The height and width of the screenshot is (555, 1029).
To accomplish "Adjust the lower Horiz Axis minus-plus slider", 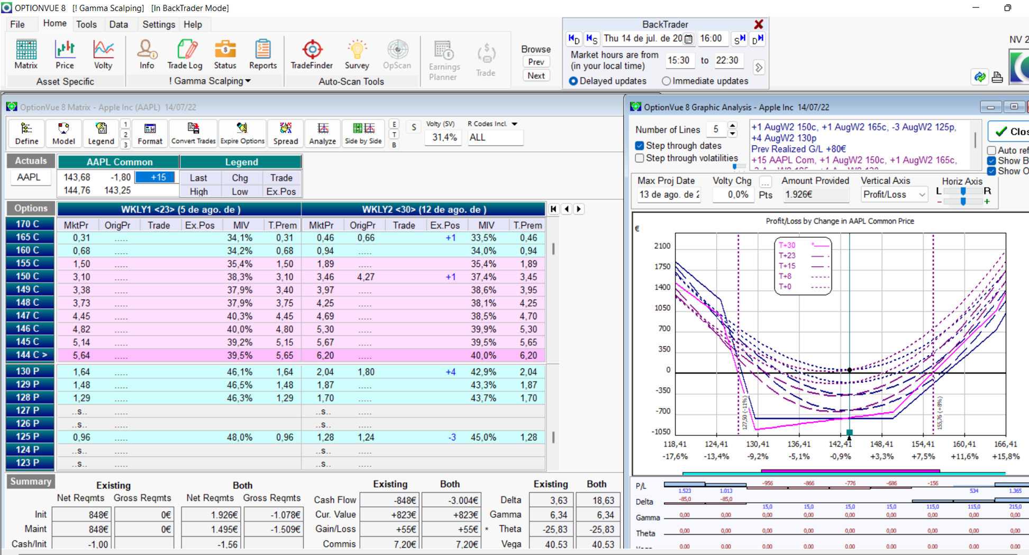I will 963,201.
